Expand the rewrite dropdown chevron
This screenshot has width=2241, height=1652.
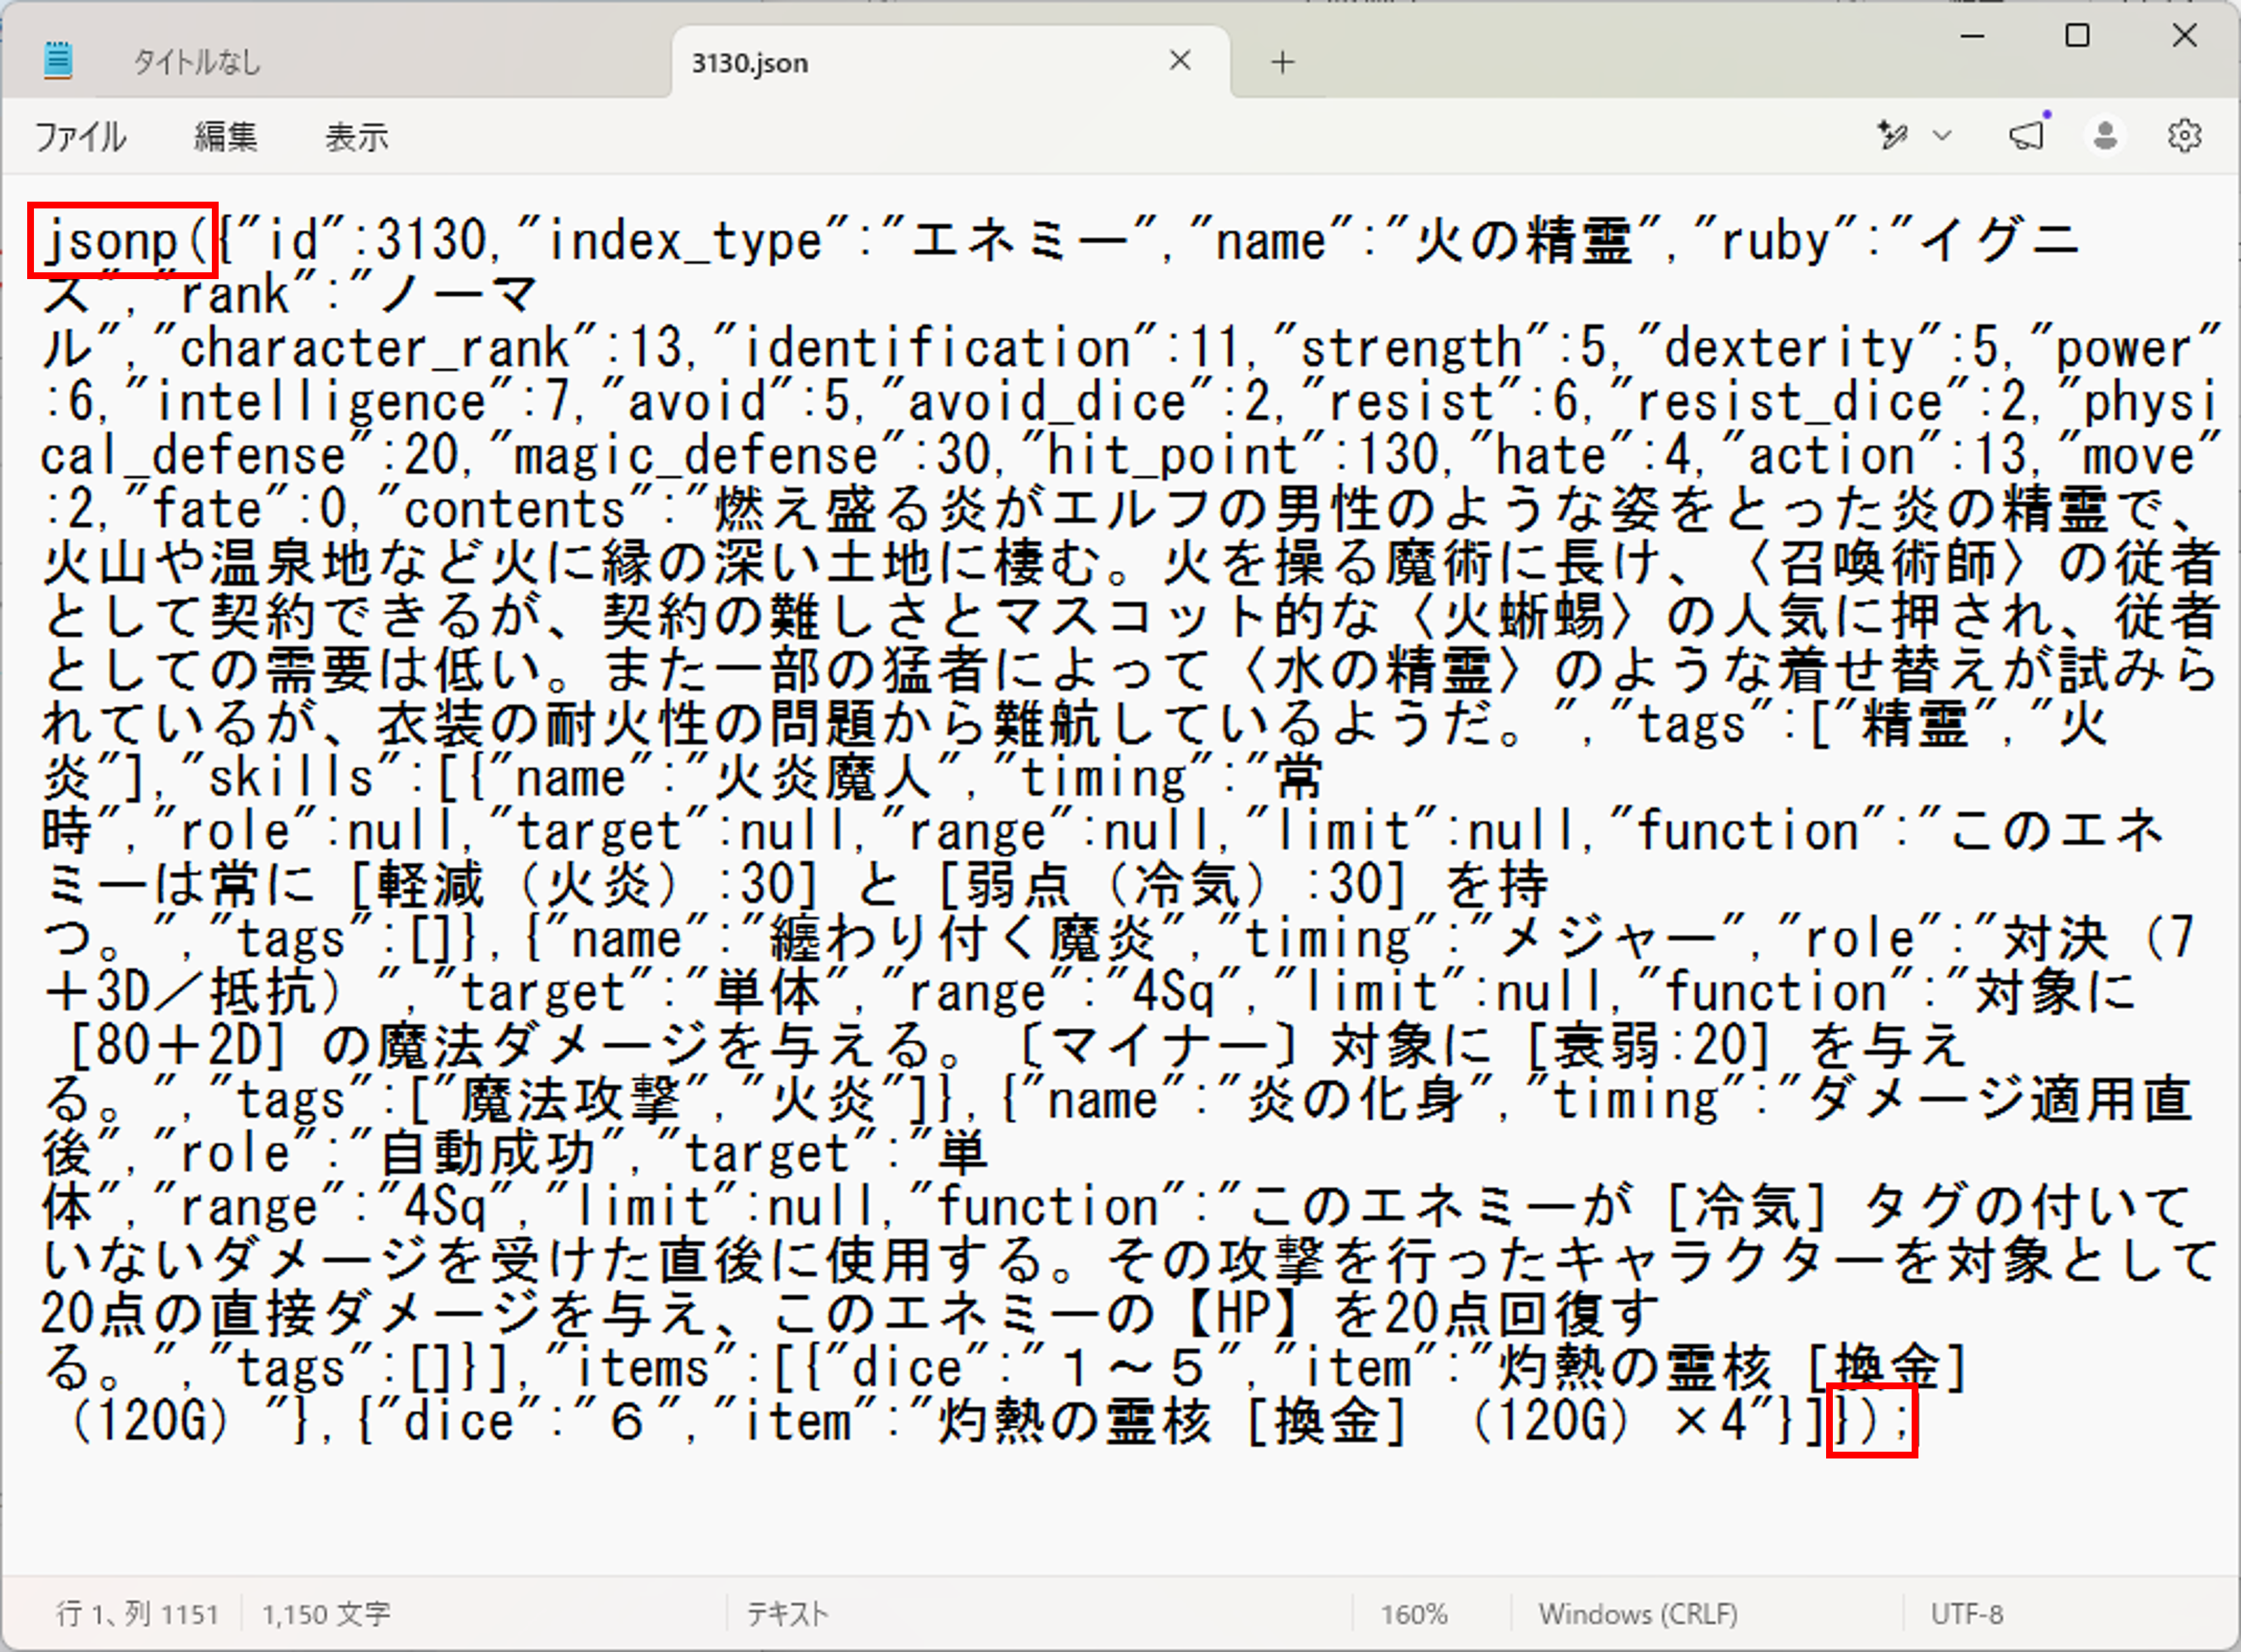coord(1942,135)
